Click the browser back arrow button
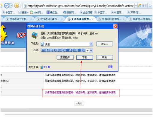This screenshot has width=153, height=117. pyautogui.click(x=7, y=6)
